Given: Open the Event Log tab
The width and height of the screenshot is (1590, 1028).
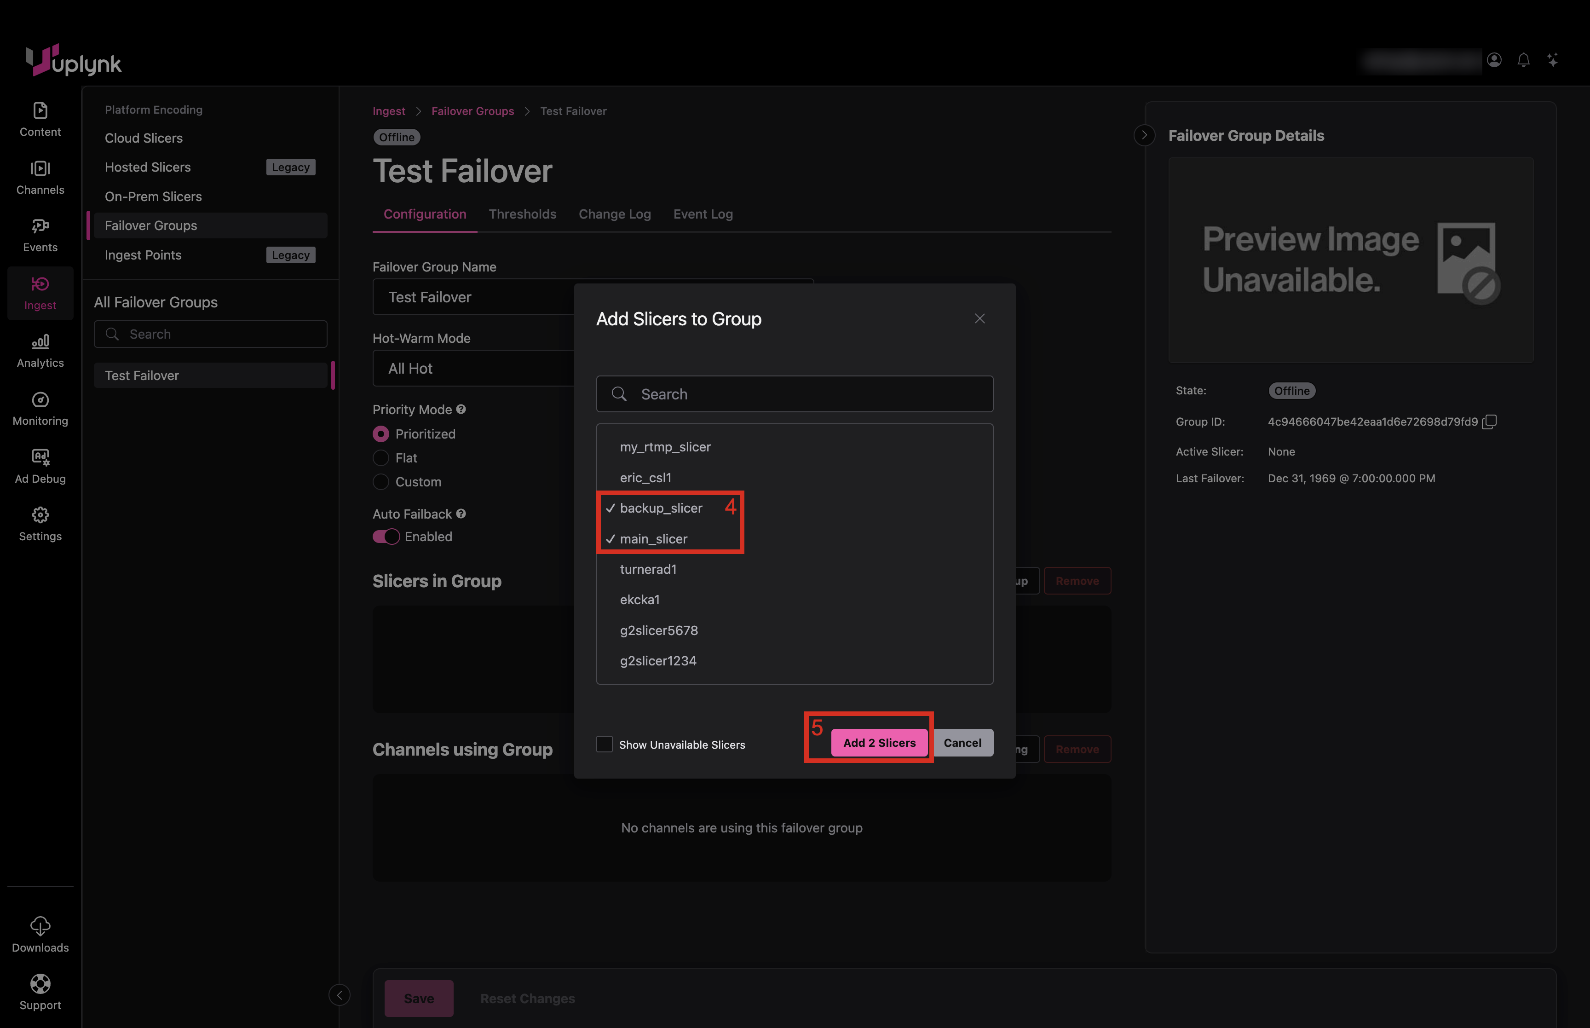Looking at the screenshot, I should 703,214.
